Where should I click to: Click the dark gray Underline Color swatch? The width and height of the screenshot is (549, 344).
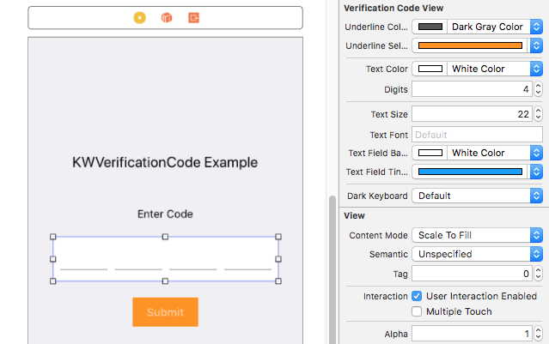(x=430, y=27)
